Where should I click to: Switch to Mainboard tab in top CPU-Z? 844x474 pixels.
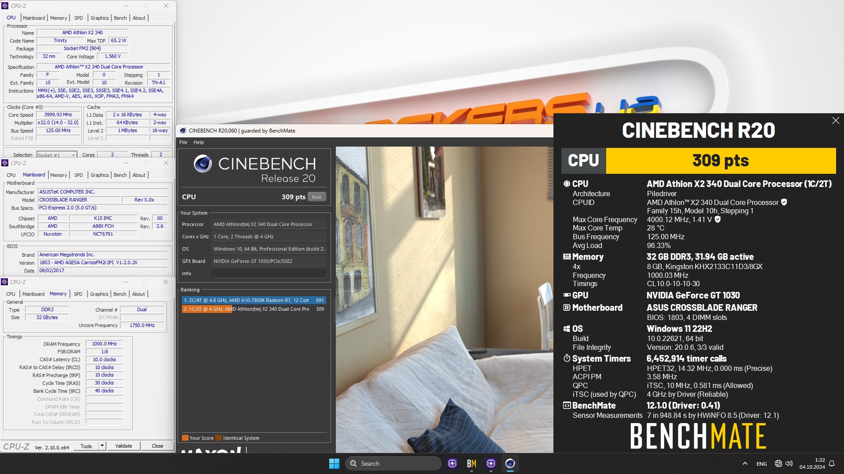click(34, 18)
